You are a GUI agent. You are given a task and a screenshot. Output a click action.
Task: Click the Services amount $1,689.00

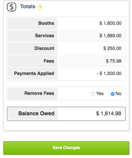(111, 35)
